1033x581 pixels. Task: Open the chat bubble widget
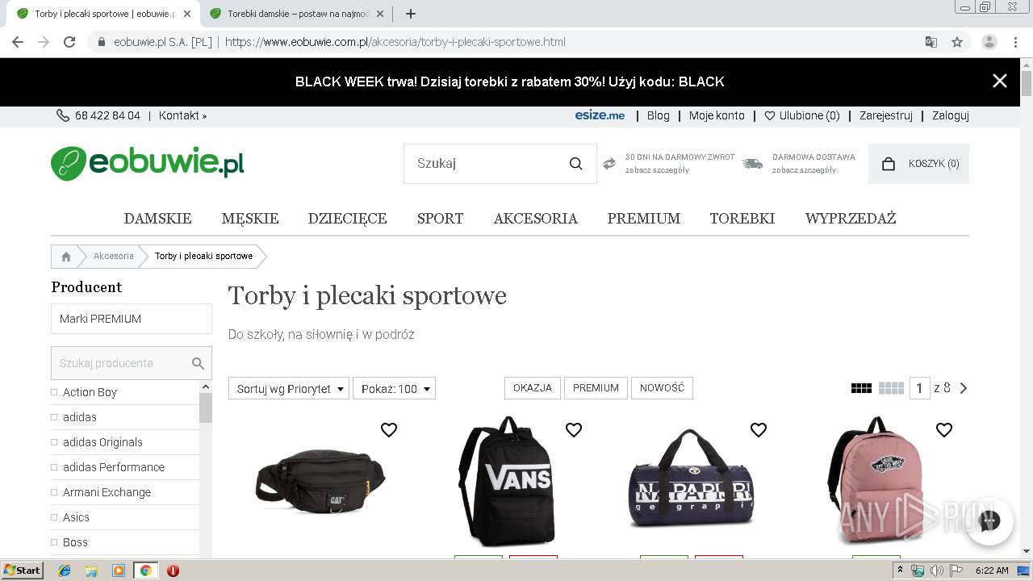tap(989, 520)
